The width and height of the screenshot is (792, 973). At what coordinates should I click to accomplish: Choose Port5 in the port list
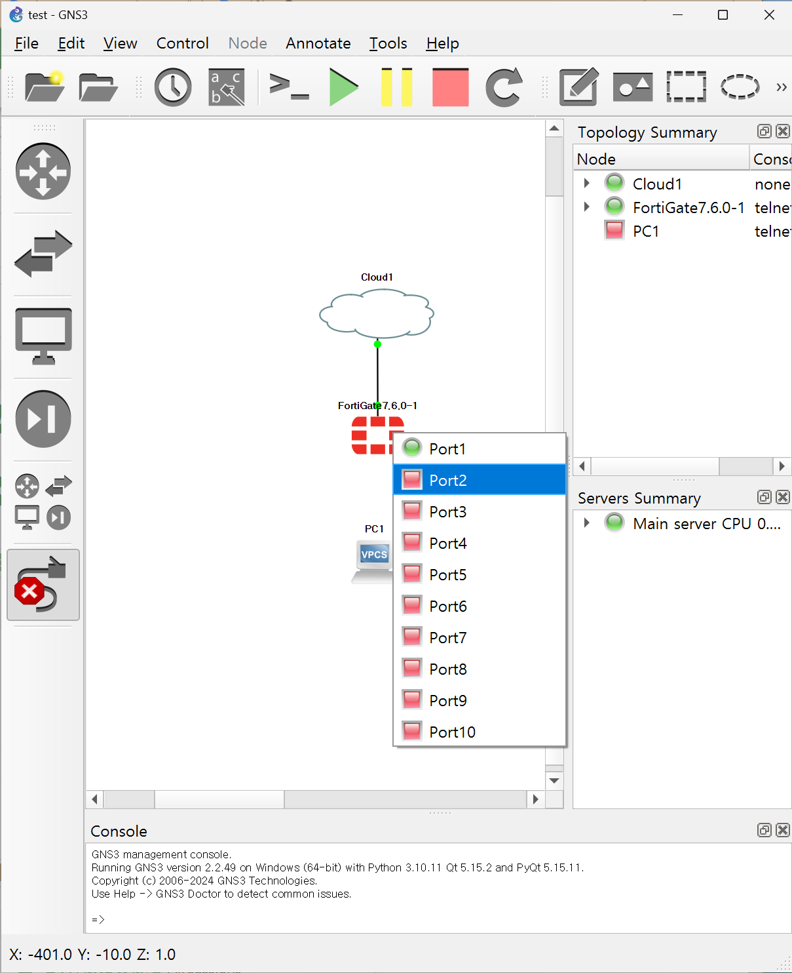(x=480, y=574)
